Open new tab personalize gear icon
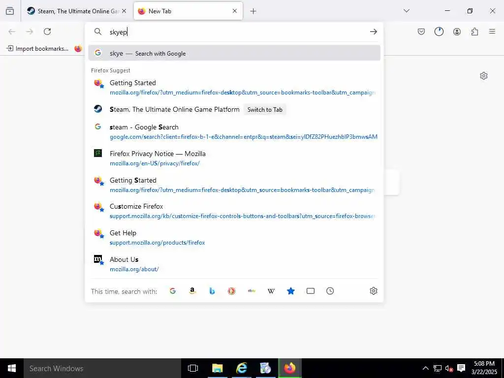The width and height of the screenshot is (504, 378). tap(484, 76)
